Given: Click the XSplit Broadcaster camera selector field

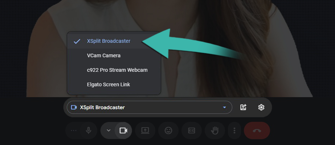Looking at the screenshot, I should (x=149, y=107).
